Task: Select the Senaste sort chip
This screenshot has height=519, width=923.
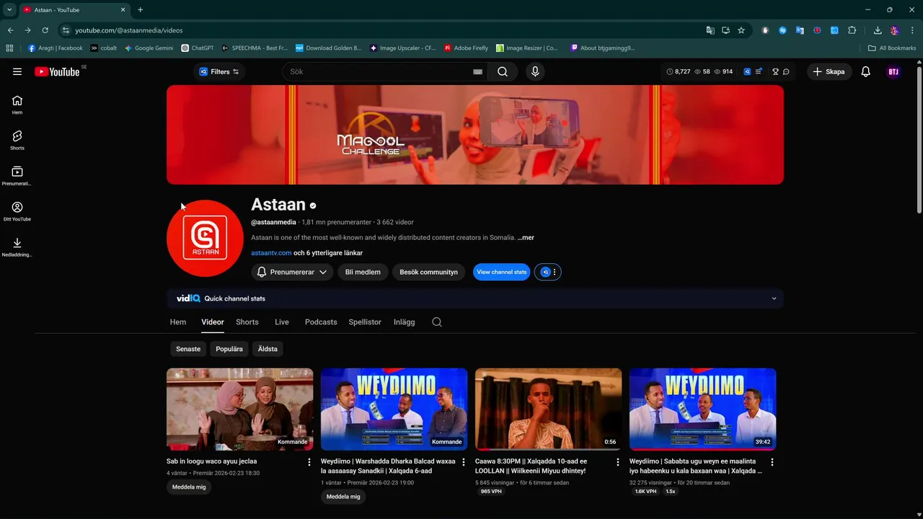Action: point(188,349)
